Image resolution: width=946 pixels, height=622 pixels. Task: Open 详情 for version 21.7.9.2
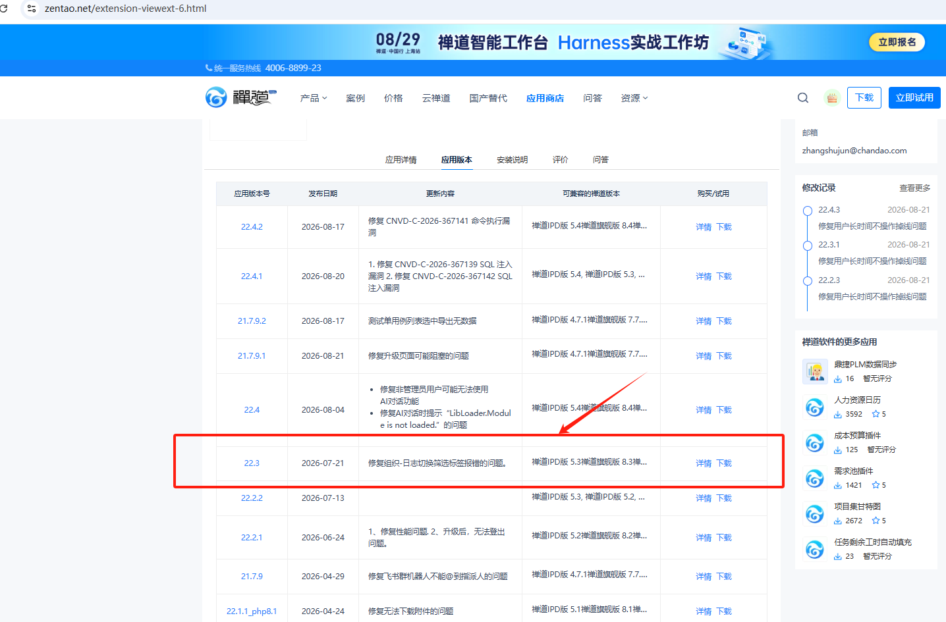pyautogui.click(x=704, y=321)
